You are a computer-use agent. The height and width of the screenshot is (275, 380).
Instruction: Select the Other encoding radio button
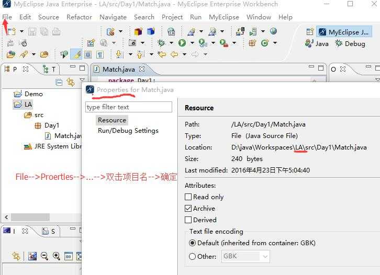coord(192,256)
